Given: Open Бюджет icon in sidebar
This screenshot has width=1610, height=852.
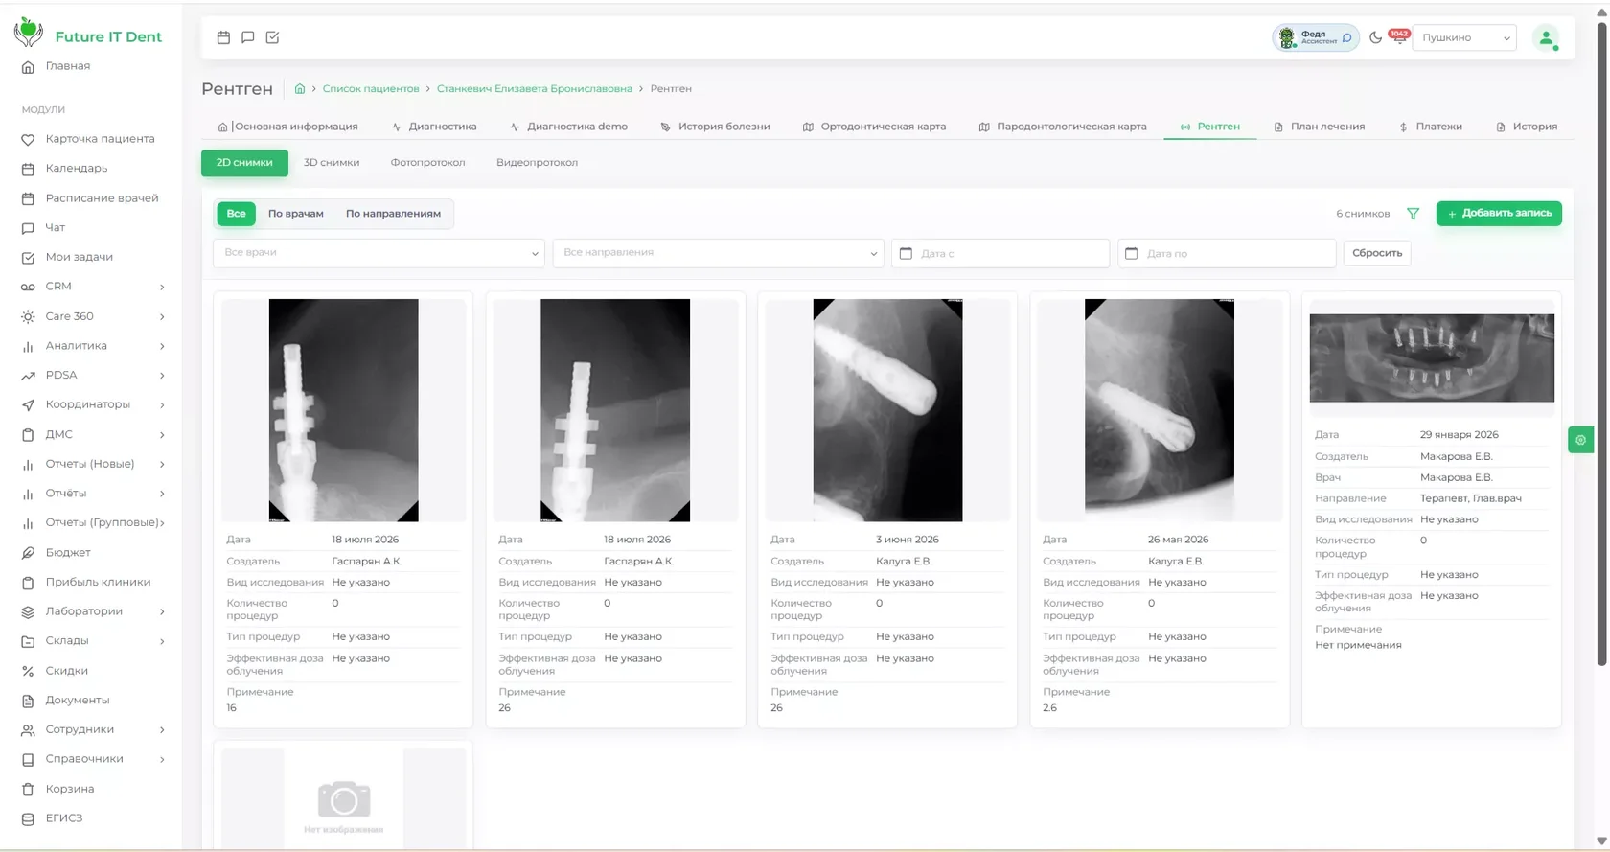Looking at the screenshot, I should coord(28,553).
